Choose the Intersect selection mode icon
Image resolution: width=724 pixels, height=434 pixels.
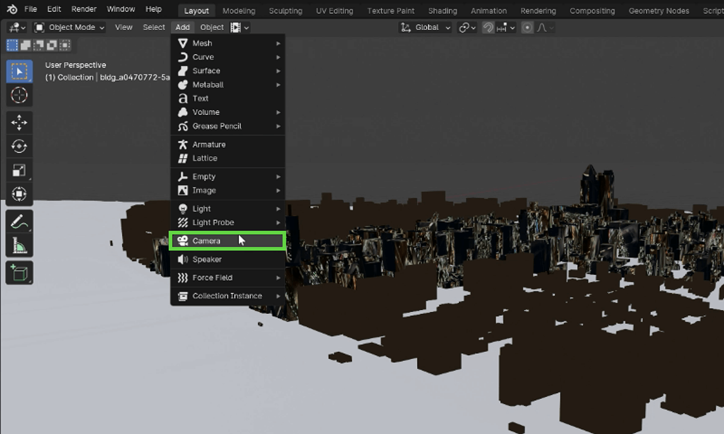[65, 45]
